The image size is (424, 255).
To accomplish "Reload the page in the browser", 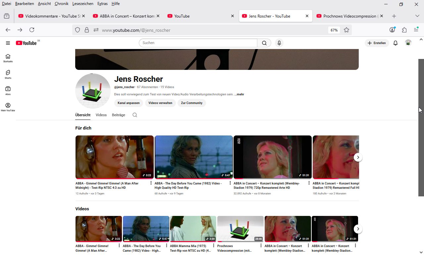I will [32, 30].
